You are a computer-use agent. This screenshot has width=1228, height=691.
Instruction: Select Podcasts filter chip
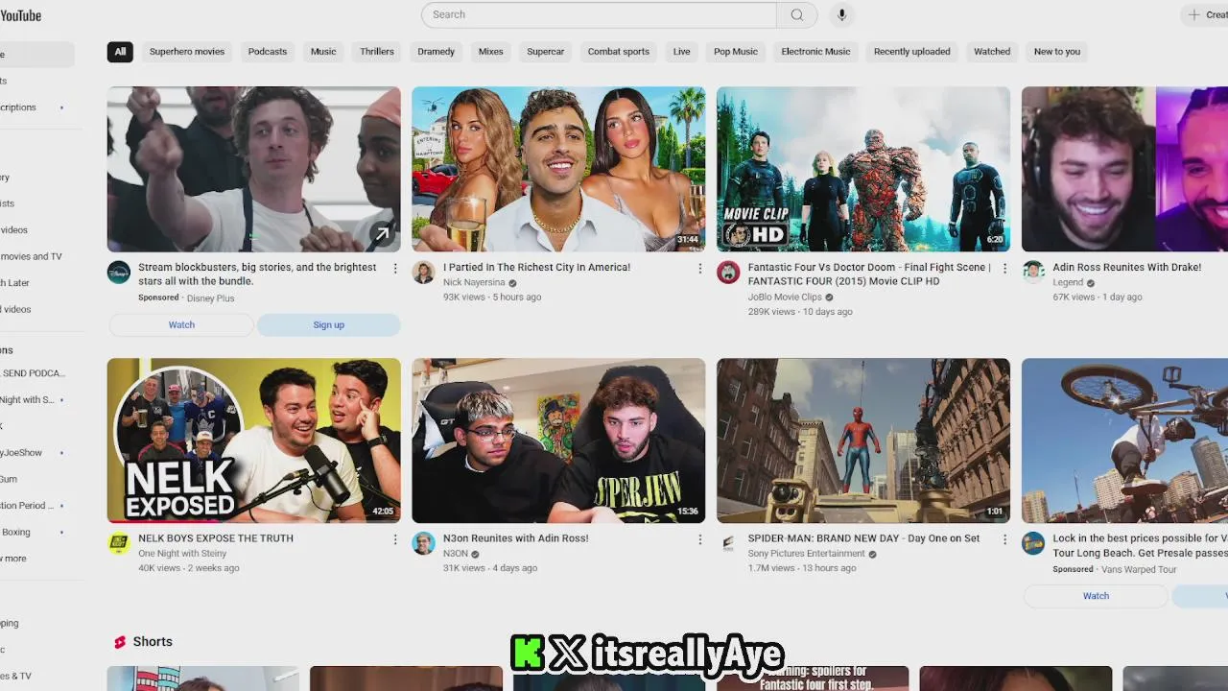point(268,52)
